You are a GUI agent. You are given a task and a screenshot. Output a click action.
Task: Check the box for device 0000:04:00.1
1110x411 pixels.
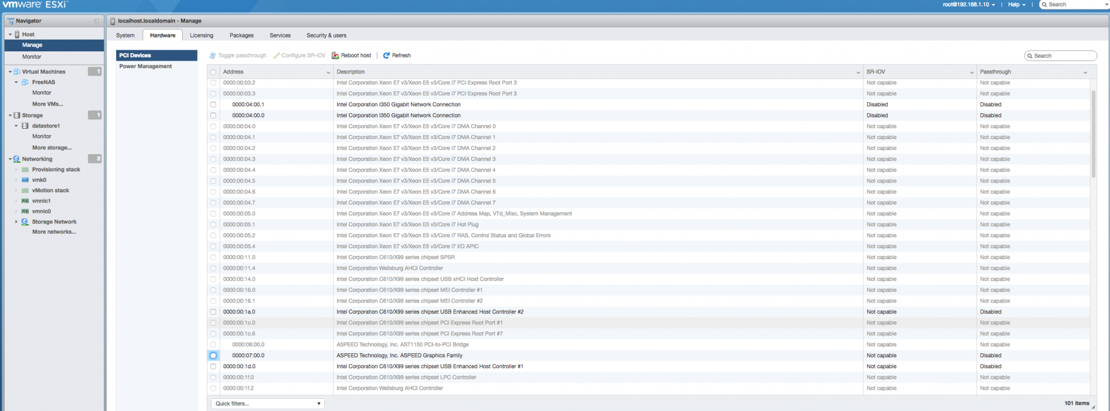[x=213, y=104]
